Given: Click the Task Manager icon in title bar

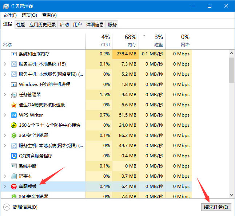Looking at the screenshot, I should coord(6,6).
